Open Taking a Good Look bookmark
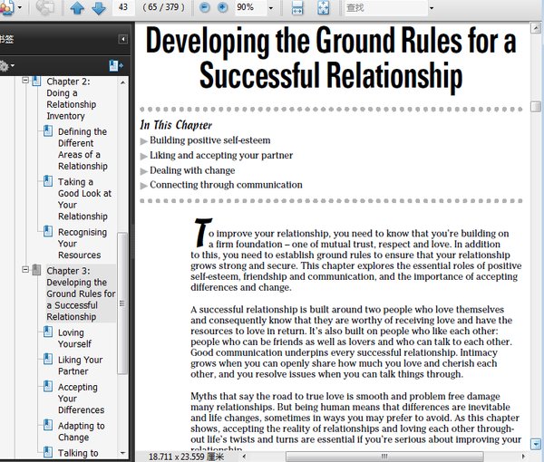 coord(84,199)
